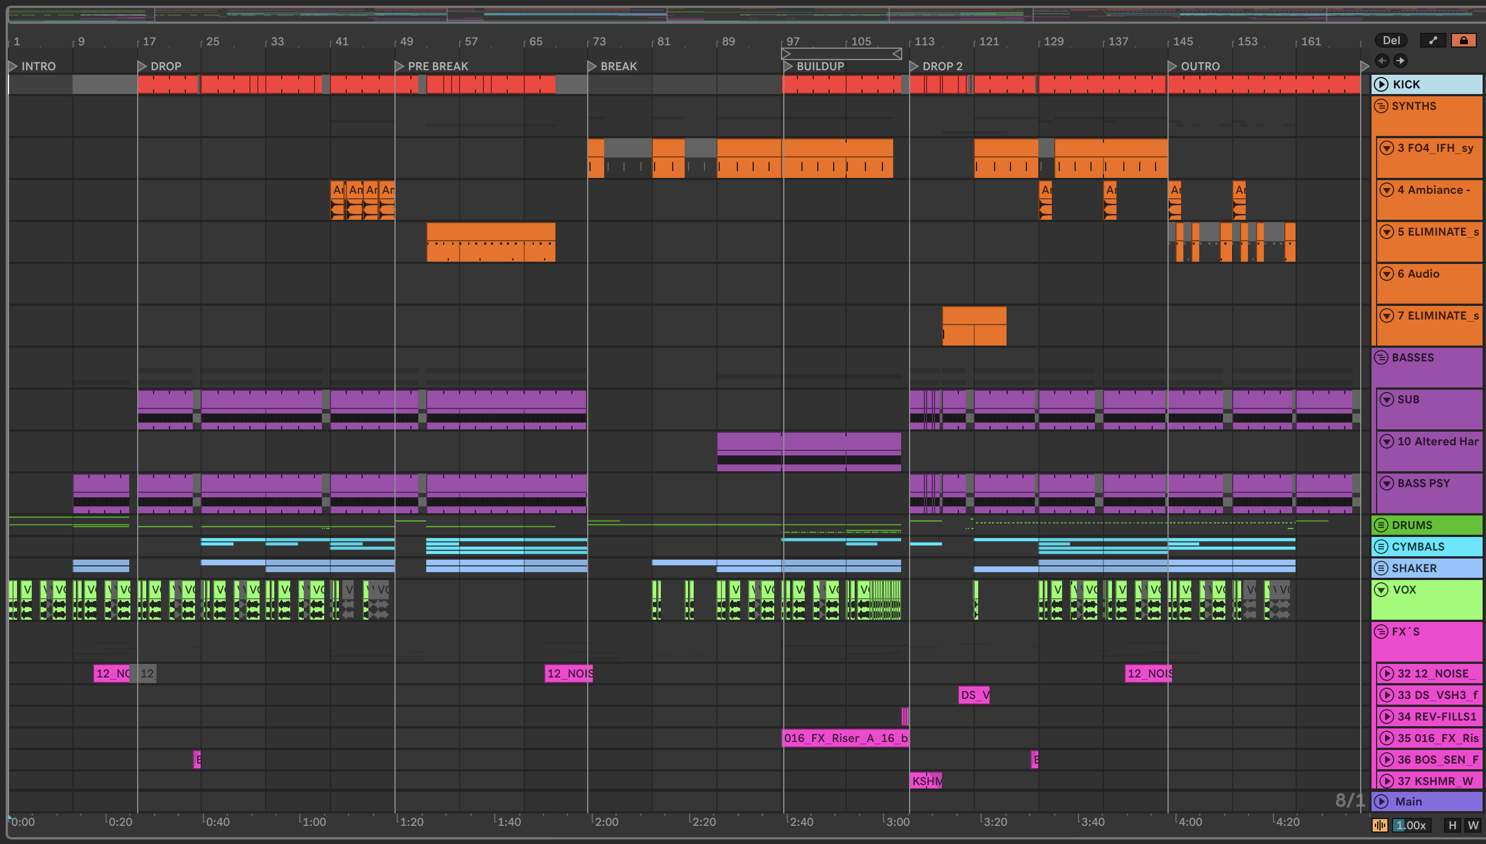The image size is (1486, 844).
Task: Unfold the DRUMS group track
Action: 1382,525
